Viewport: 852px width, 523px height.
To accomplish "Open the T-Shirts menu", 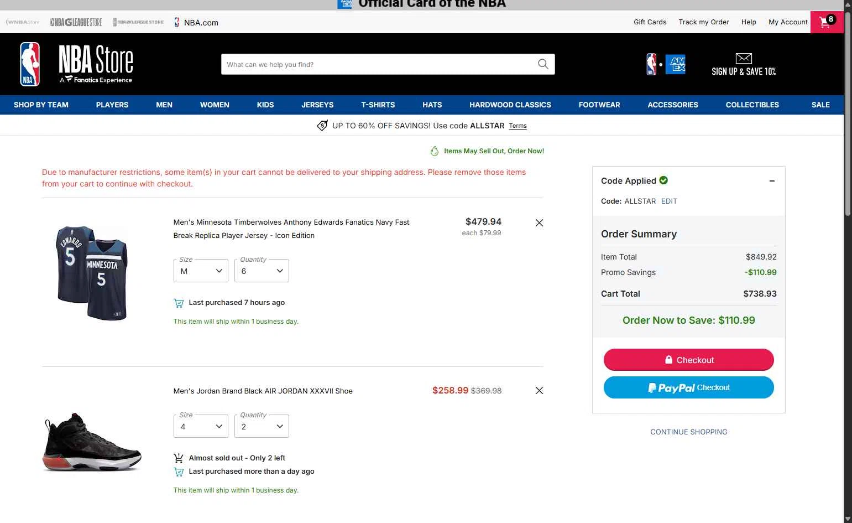I will [x=378, y=105].
